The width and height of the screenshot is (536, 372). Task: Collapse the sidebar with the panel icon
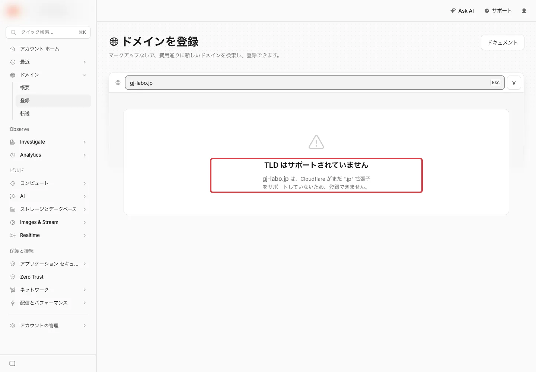tap(12, 363)
